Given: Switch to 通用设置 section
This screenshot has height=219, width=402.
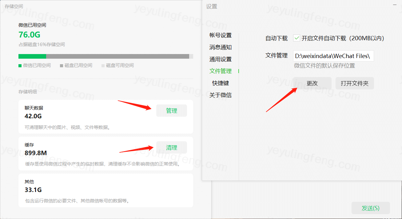Looking at the screenshot, I should (221, 59).
